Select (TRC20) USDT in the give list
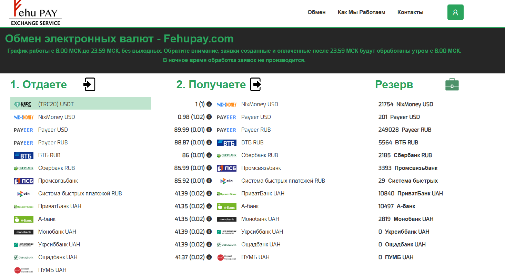505x275 pixels. point(81,104)
